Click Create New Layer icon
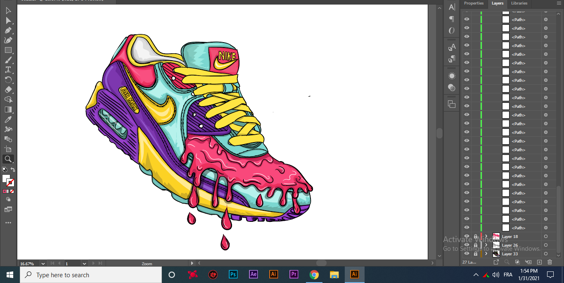The image size is (564, 283). click(x=539, y=262)
